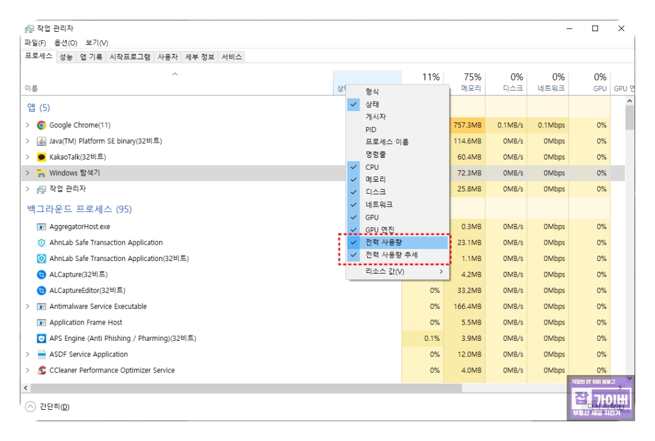The image size is (655, 441).
Task: Click the horizontal scrollbar left arrow
Action: pyautogui.click(x=26, y=388)
